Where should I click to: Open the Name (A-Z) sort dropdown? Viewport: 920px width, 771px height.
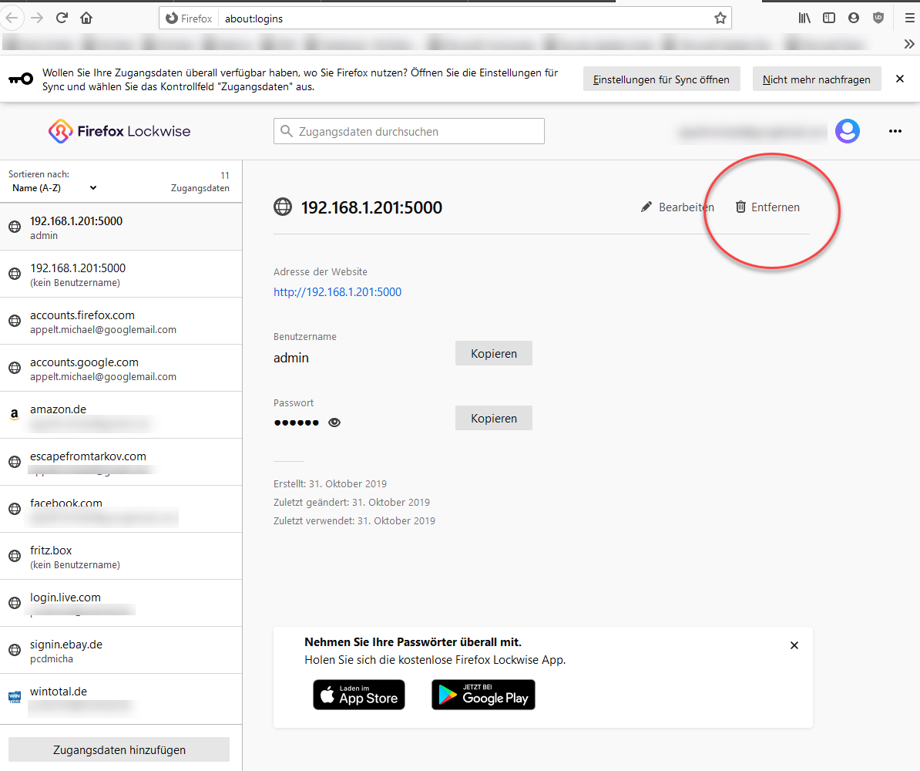[x=53, y=188]
